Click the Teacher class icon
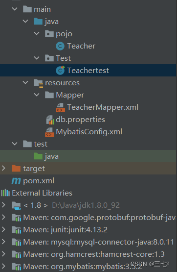Screen dimensions: 177x272 click(x=60, y=46)
